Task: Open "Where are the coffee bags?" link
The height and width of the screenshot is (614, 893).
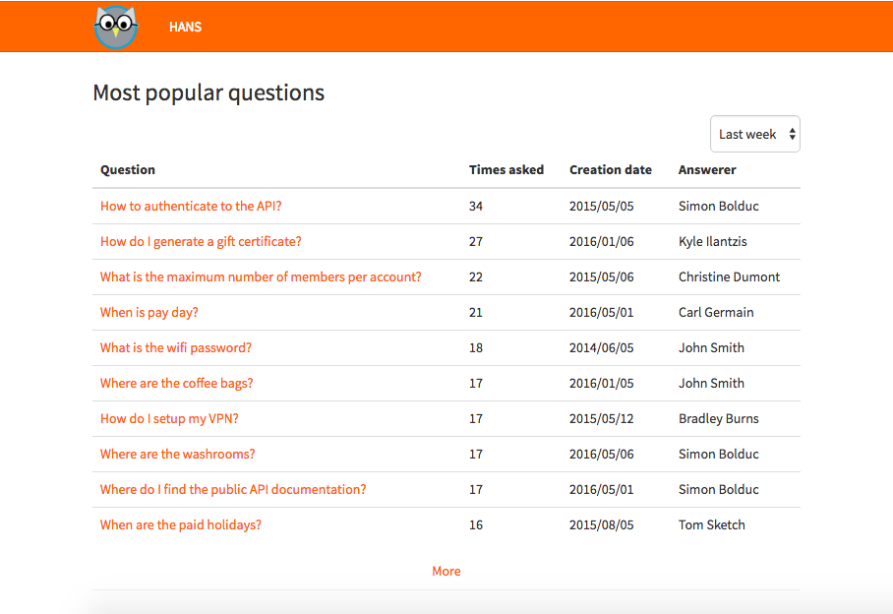Action: point(177,383)
